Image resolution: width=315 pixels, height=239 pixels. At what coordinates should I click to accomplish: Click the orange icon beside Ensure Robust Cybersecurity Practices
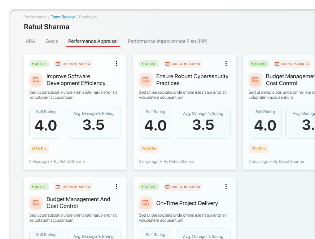click(x=146, y=80)
